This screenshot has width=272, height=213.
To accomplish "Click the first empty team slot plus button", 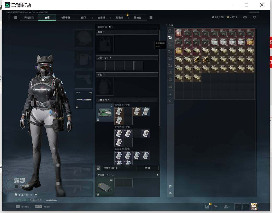I will click(x=238, y=207).
